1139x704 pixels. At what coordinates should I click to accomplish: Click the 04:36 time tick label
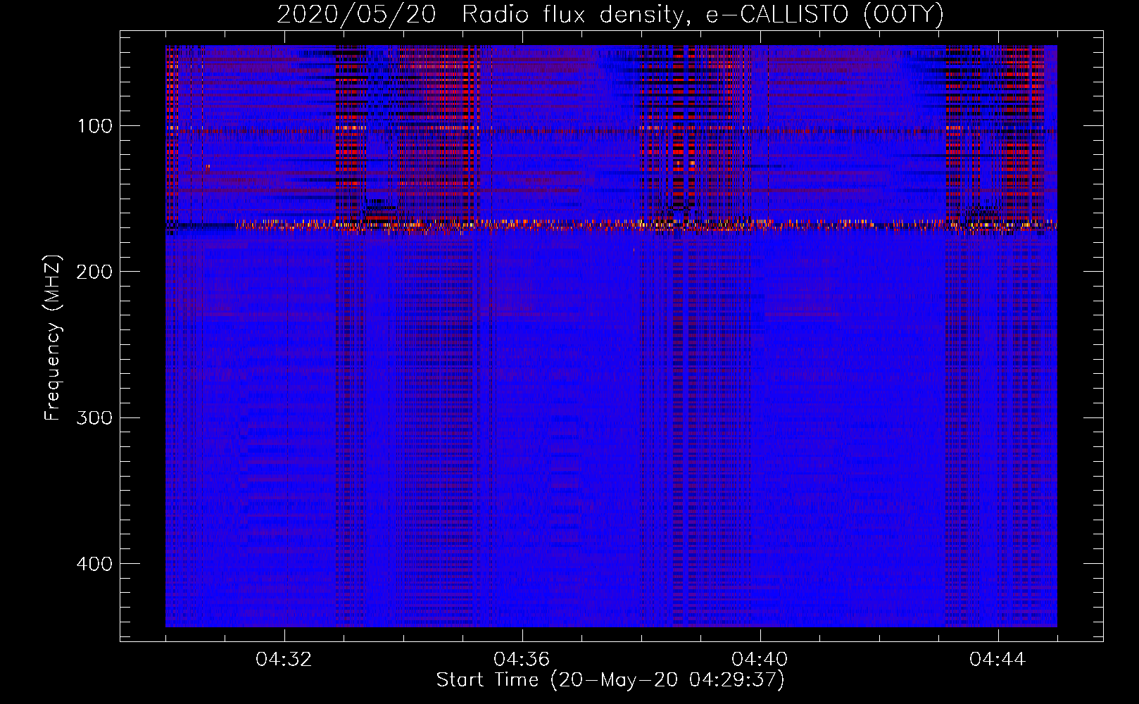coord(522,660)
